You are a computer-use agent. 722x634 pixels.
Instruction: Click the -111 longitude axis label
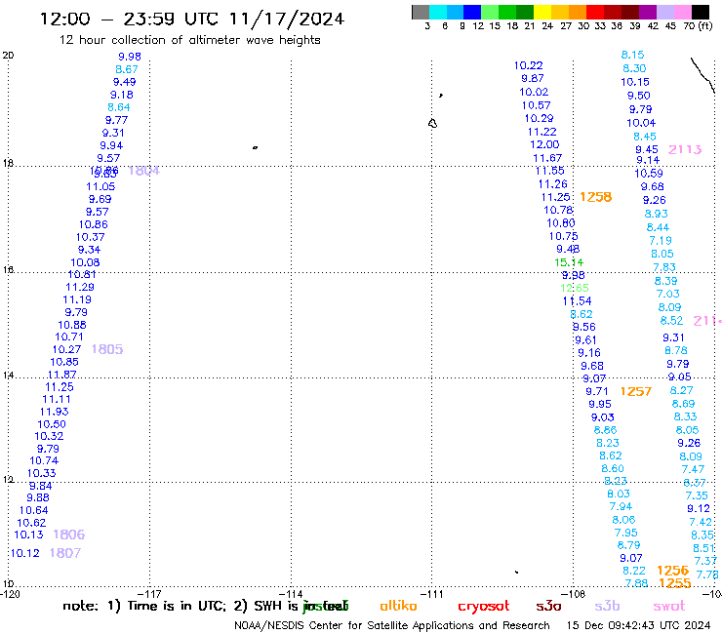pyautogui.click(x=432, y=594)
